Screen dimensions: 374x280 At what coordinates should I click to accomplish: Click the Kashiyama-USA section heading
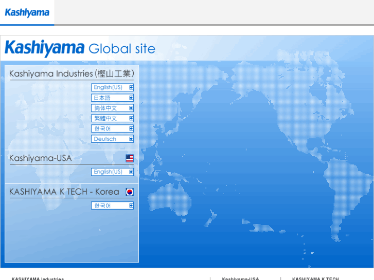tap(40, 158)
